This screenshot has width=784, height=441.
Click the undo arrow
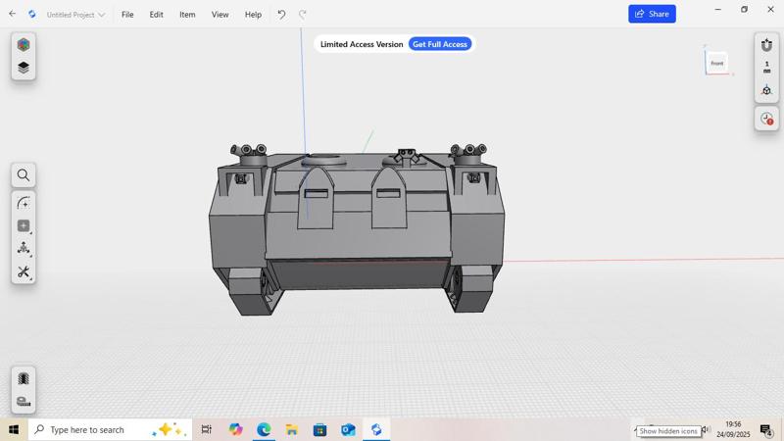[x=281, y=15]
